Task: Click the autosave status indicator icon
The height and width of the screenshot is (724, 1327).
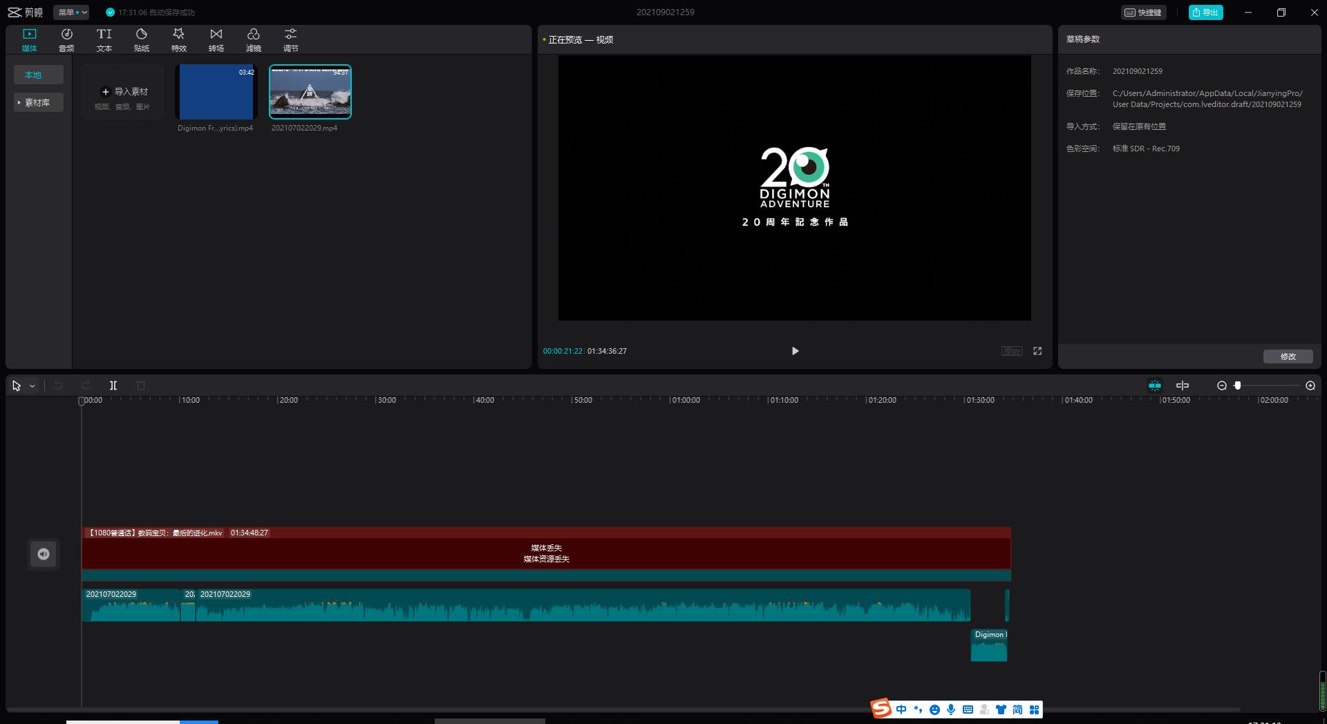Action: [110, 12]
